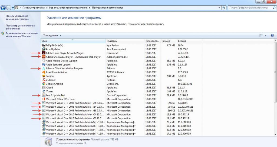Click the iTunes program icon
This screenshot has width=277, height=147.
pos(44,91)
